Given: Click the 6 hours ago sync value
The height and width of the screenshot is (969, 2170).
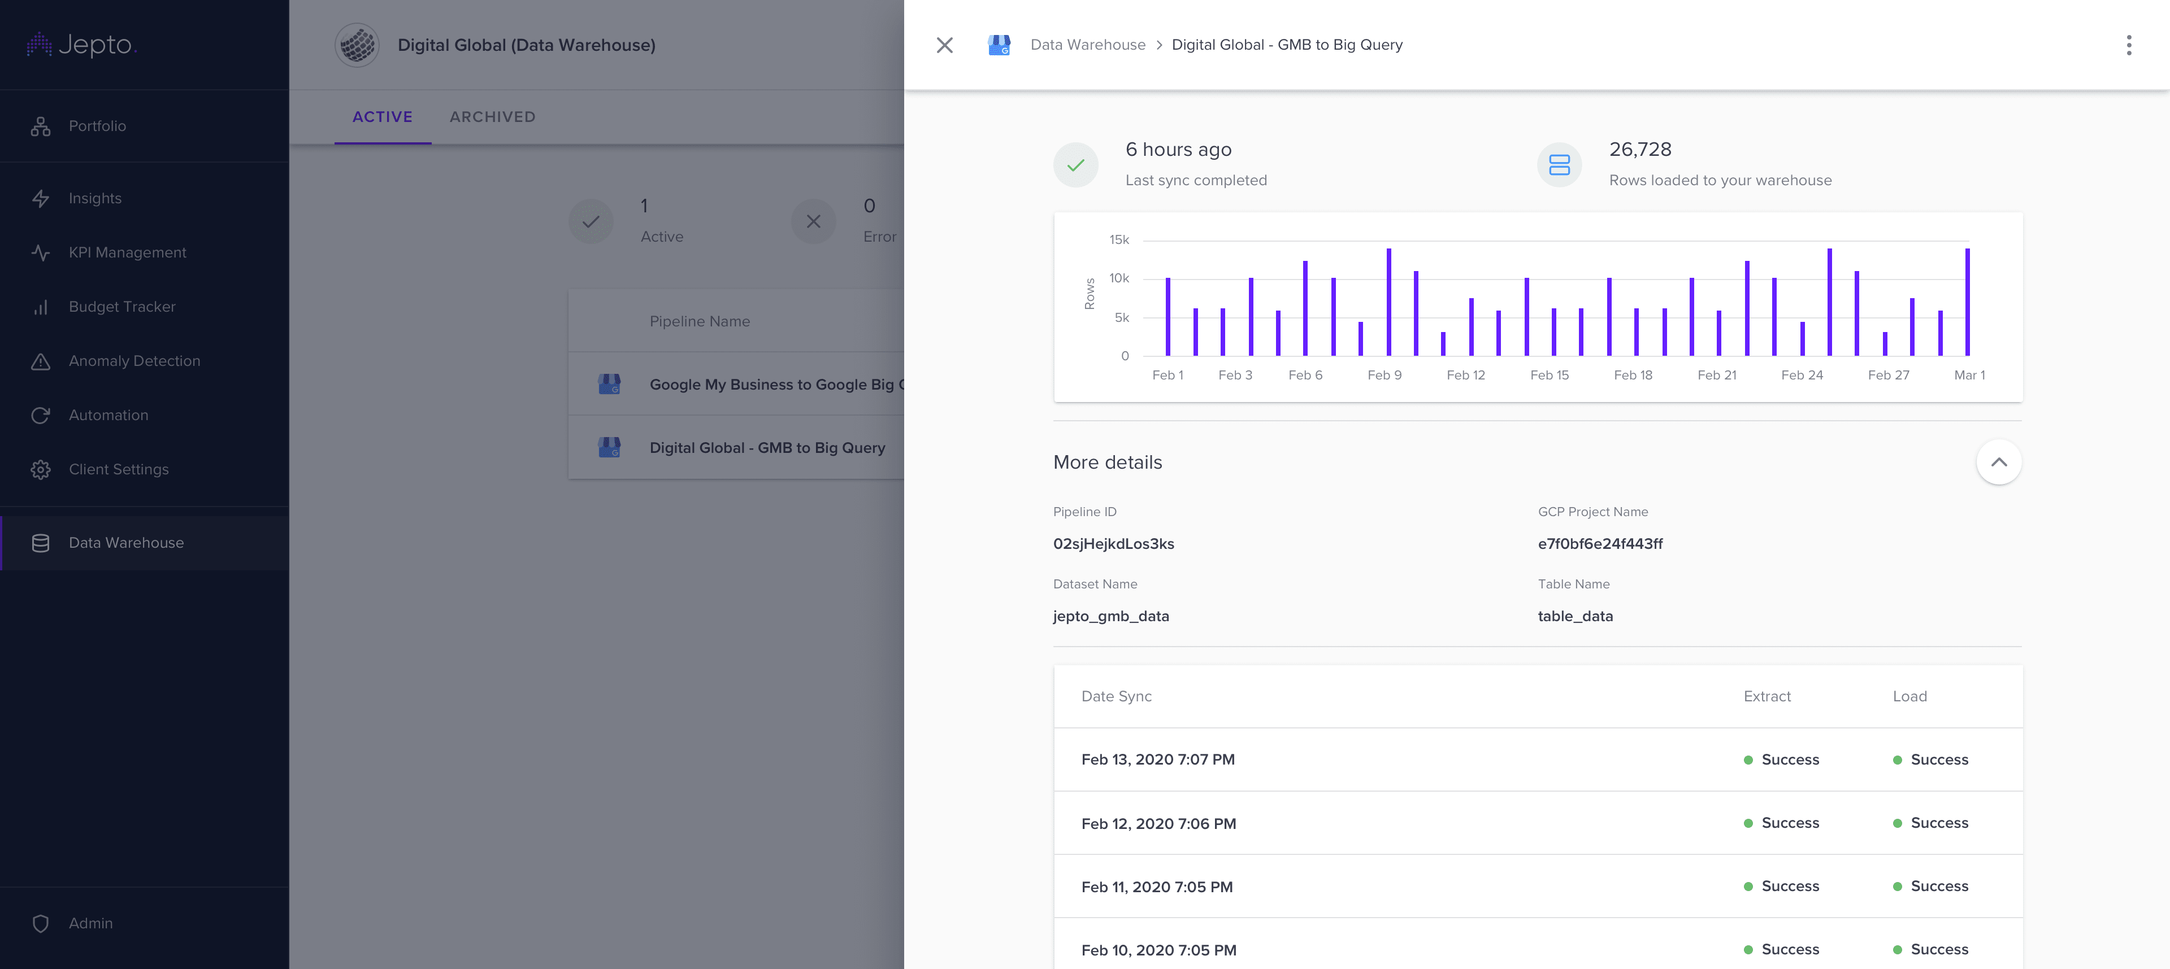Looking at the screenshot, I should (x=1178, y=150).
